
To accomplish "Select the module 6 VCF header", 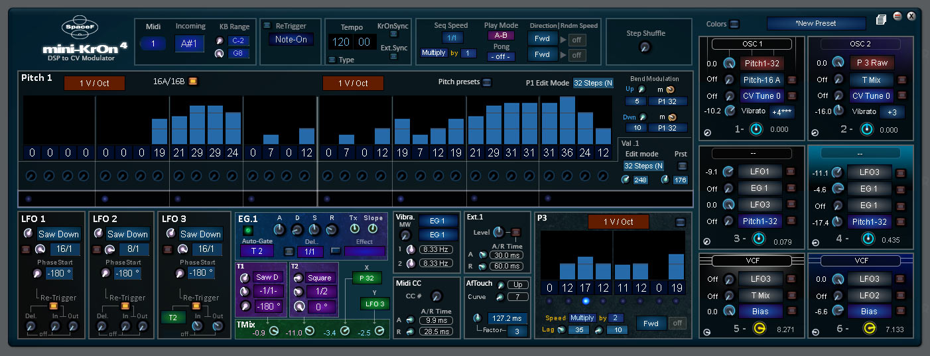I will pos(860,261).
